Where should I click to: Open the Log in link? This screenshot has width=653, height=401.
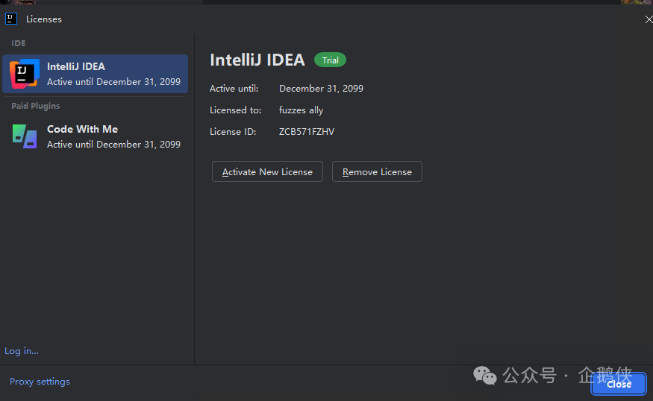tap(22, 351)
